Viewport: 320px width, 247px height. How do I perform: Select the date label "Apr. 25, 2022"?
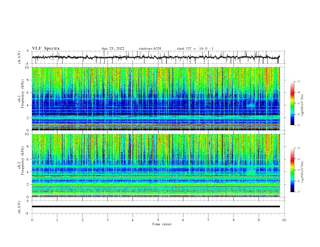[x=113, y=48]
